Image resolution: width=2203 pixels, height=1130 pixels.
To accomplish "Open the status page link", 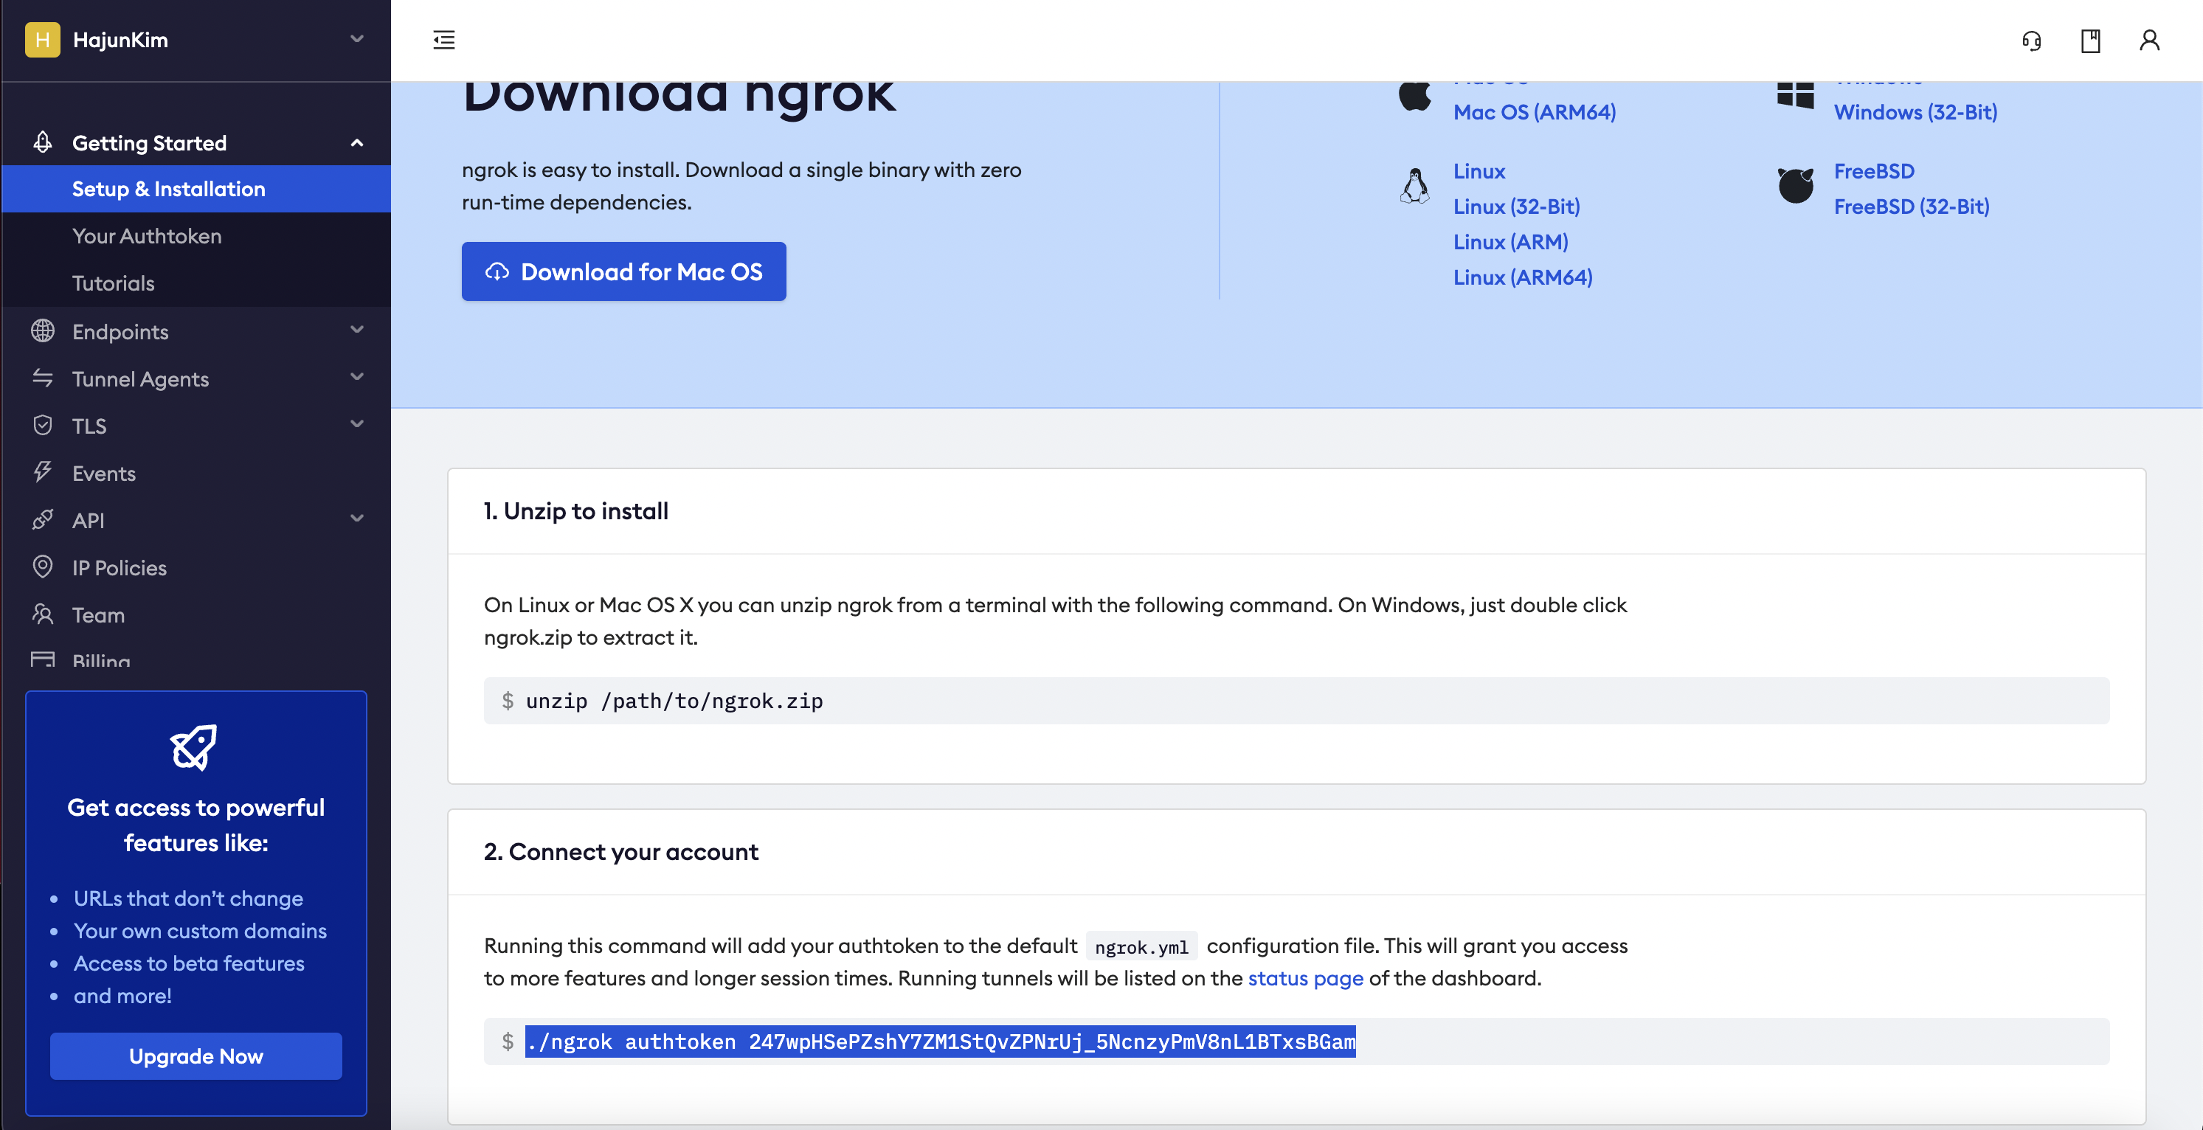I will [x=1305, y=978].
